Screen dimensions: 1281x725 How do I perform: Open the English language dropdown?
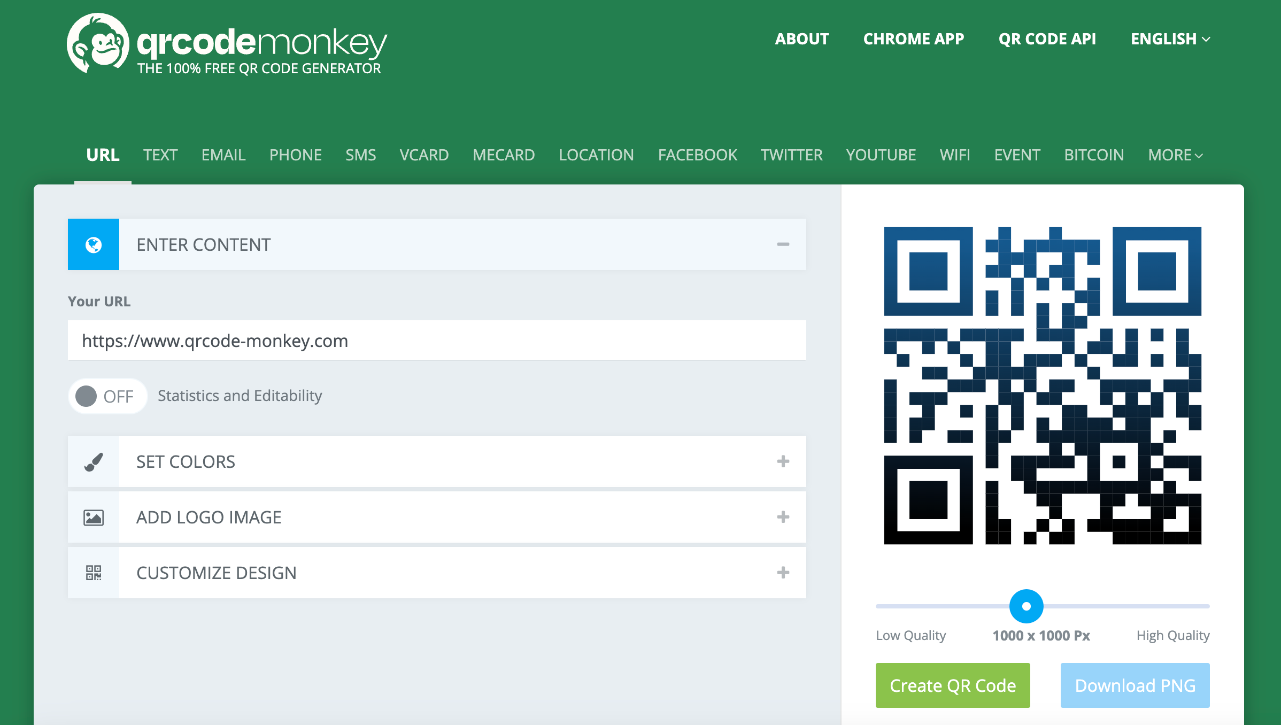(1170, 39)
